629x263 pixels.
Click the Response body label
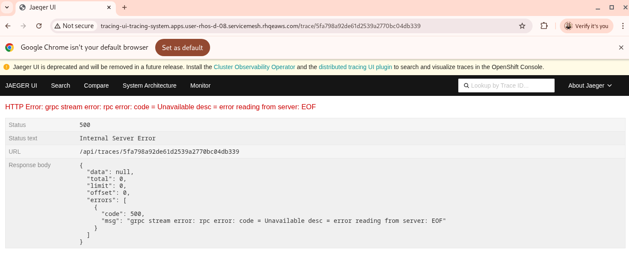pos(30,165)
